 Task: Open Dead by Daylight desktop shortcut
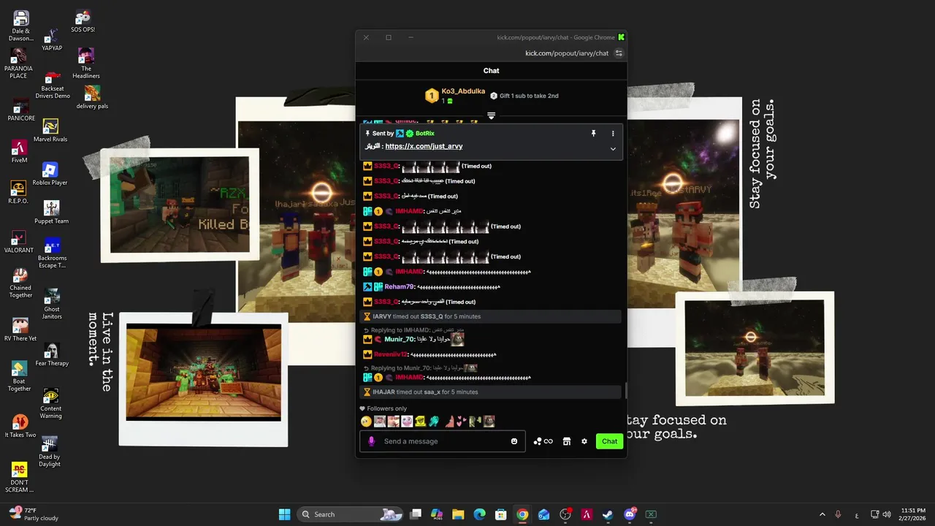tap(50, 452)
